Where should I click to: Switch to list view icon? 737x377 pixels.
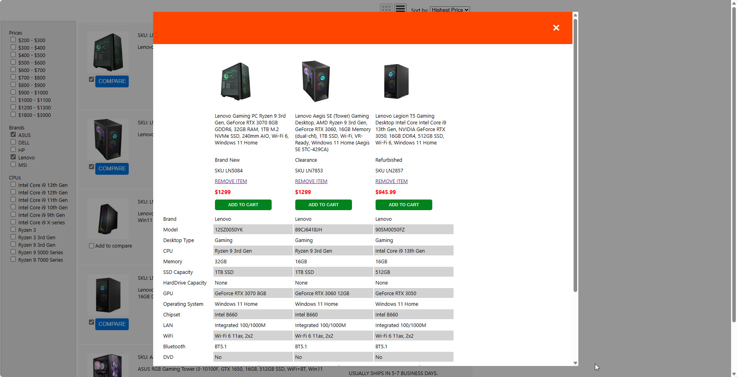click(x=400, y=8)
